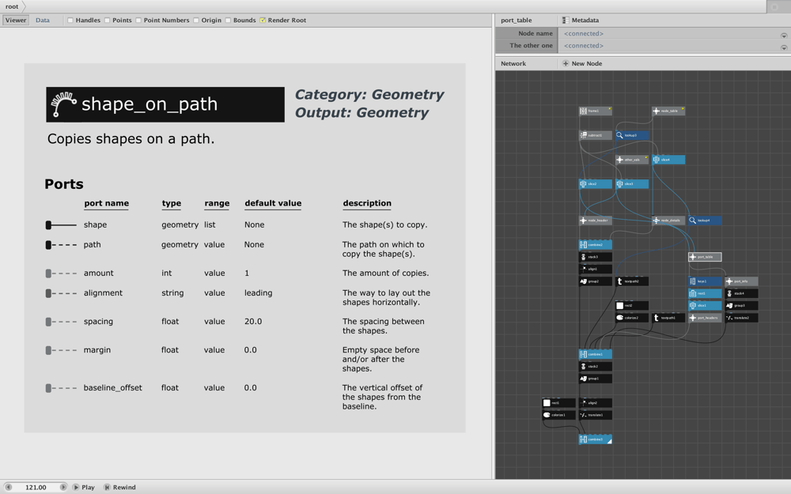Select the frame1 node in the network
The image size is (791, 494).
tap(596, 111)
